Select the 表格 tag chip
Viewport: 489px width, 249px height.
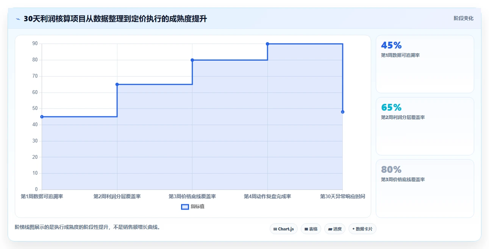[x=311, y=229]
